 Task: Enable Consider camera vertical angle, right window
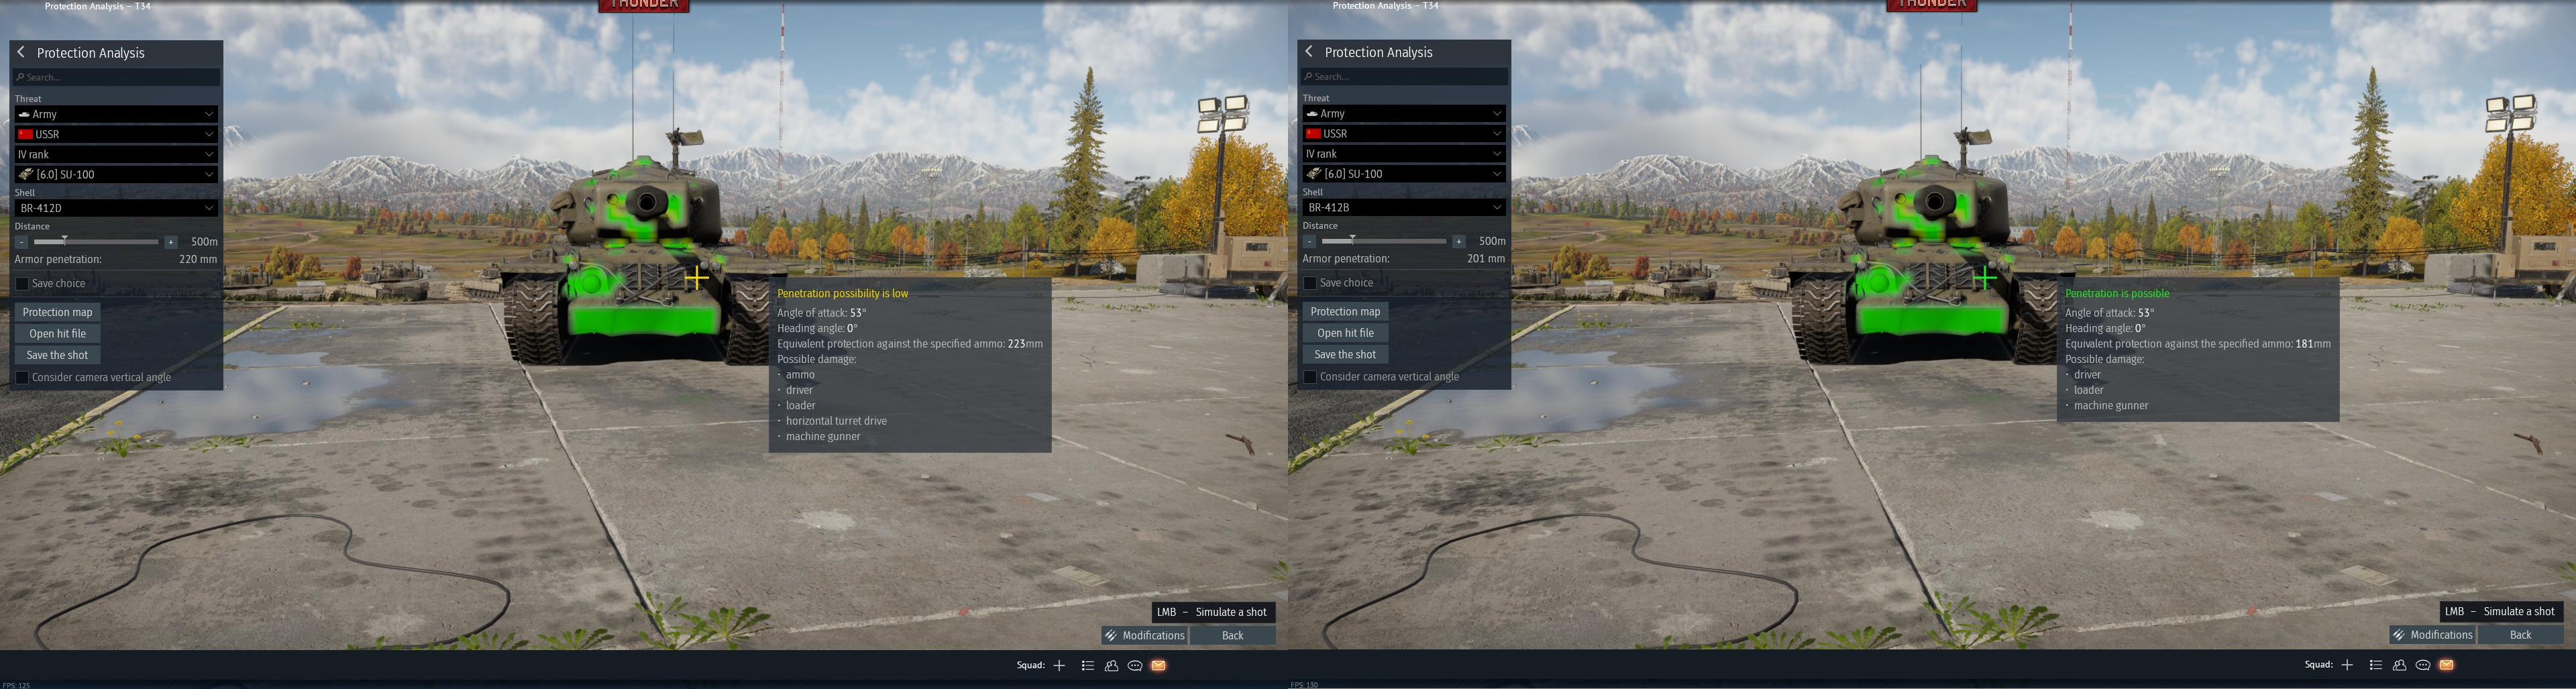pos(1310,377)
